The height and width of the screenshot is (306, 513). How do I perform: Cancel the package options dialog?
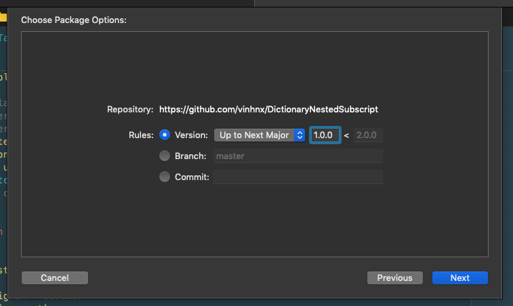(x=55, y=278)
